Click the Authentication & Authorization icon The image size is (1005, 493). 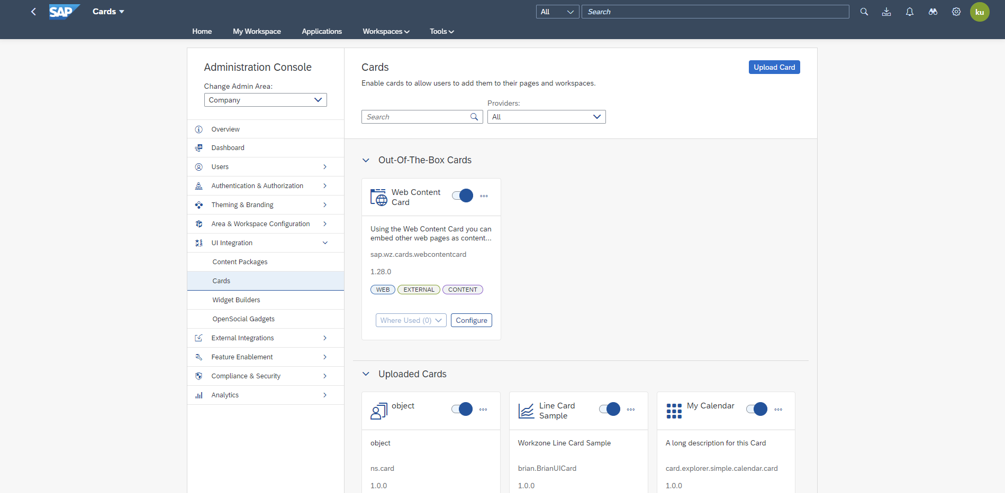(199, 186)
